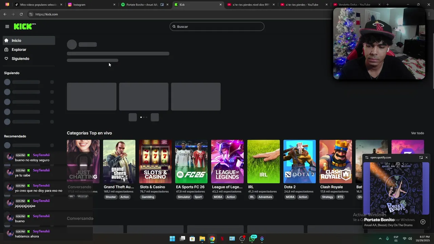Screen dimensions: 434x244
Task: Open Slots & Casino category thumbnail
Action: click(x=155, y=161)
